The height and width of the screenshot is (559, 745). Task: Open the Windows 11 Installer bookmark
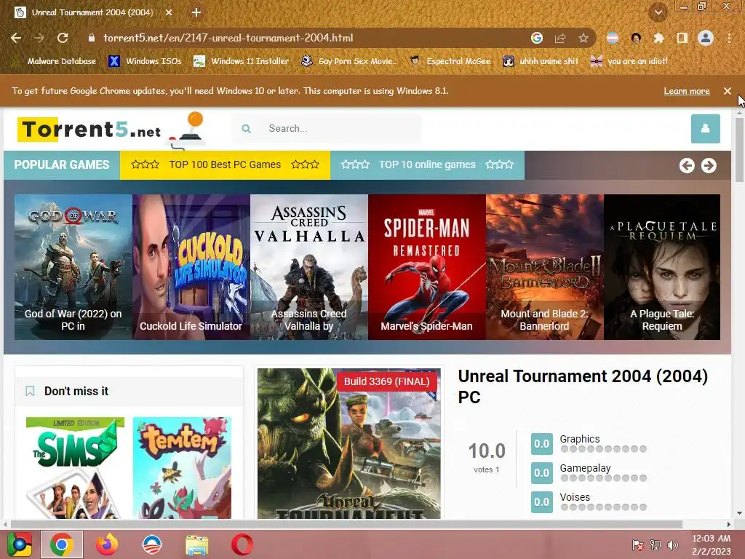242,61
